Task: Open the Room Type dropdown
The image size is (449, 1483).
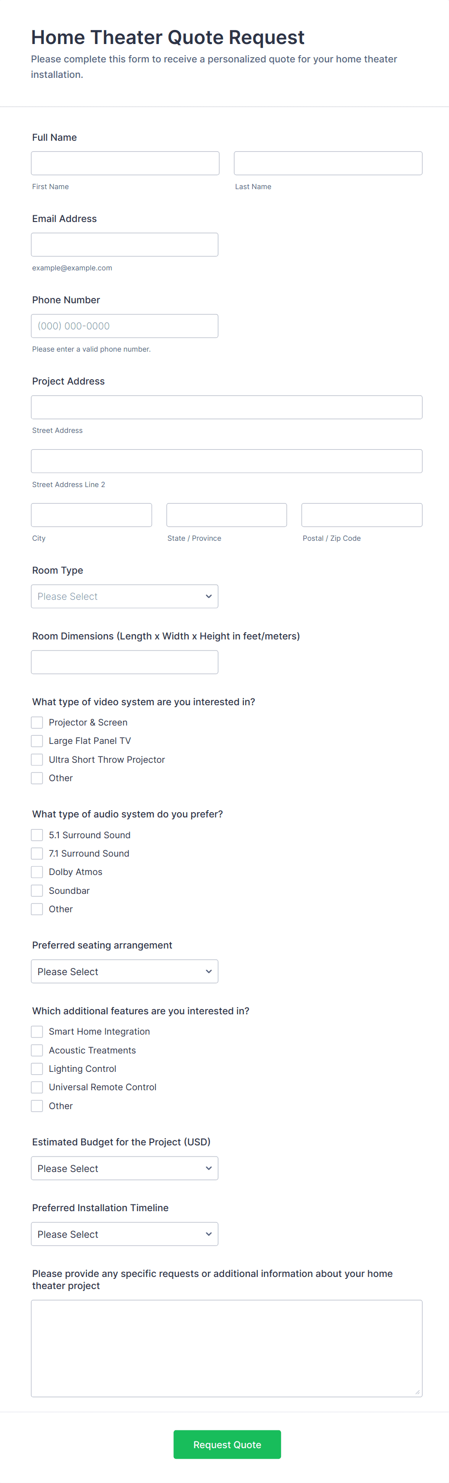Action: point(124,596)
